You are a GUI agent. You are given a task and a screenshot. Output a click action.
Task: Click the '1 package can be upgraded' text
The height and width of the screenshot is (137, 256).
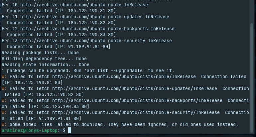point(33,70)
